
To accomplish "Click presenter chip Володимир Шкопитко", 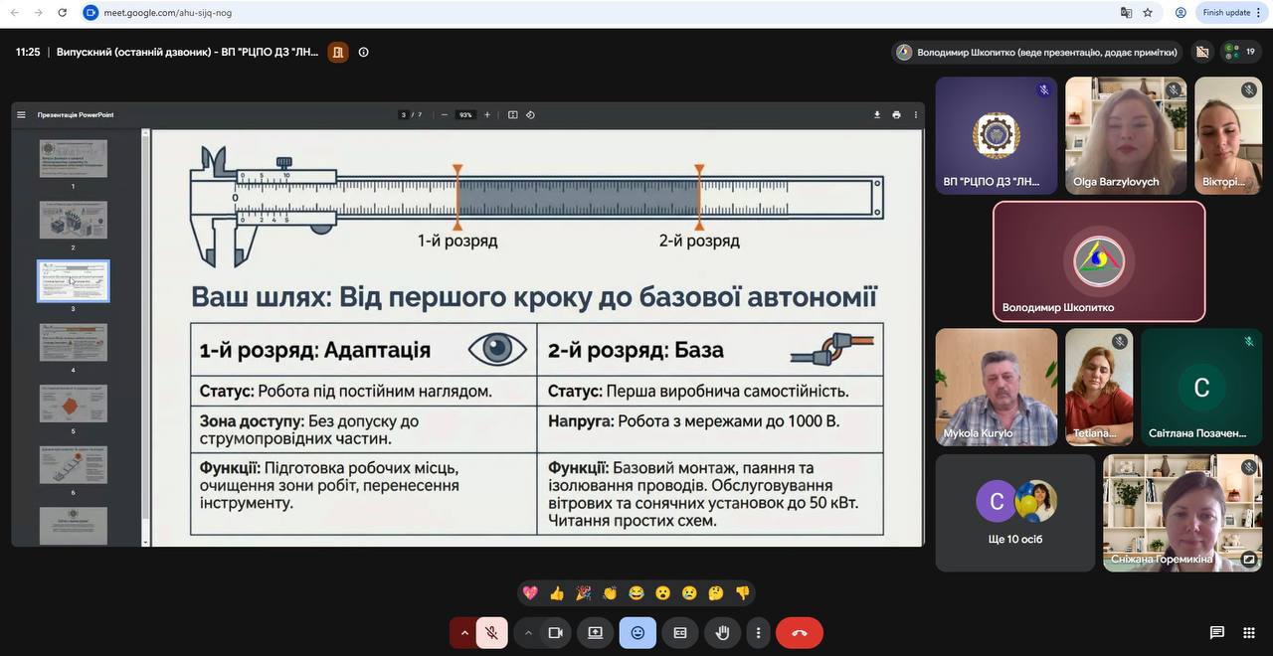I will (x=1037, y=52).
